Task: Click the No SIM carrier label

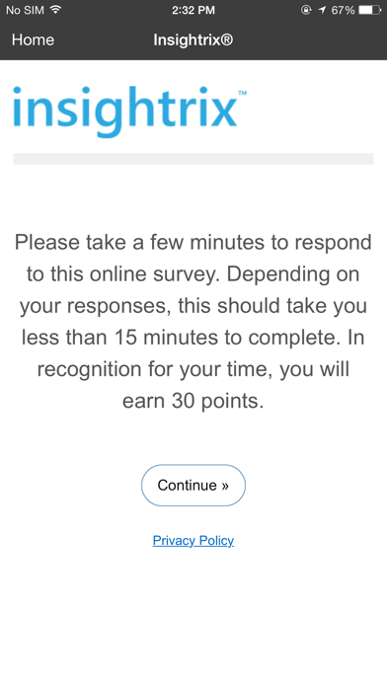Action: click(25, 10)
